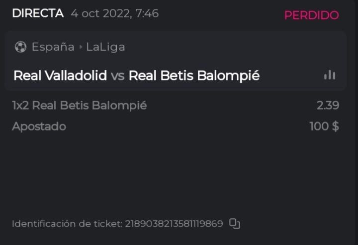Click the soccer ball sport icon
358x245 pixels.
20,47
